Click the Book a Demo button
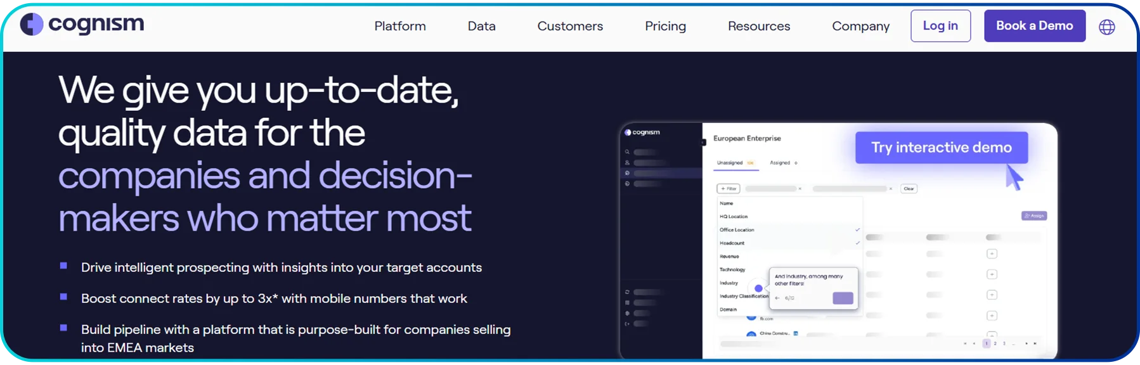This screenshot has height=365, width=1140. (1034, 26)
